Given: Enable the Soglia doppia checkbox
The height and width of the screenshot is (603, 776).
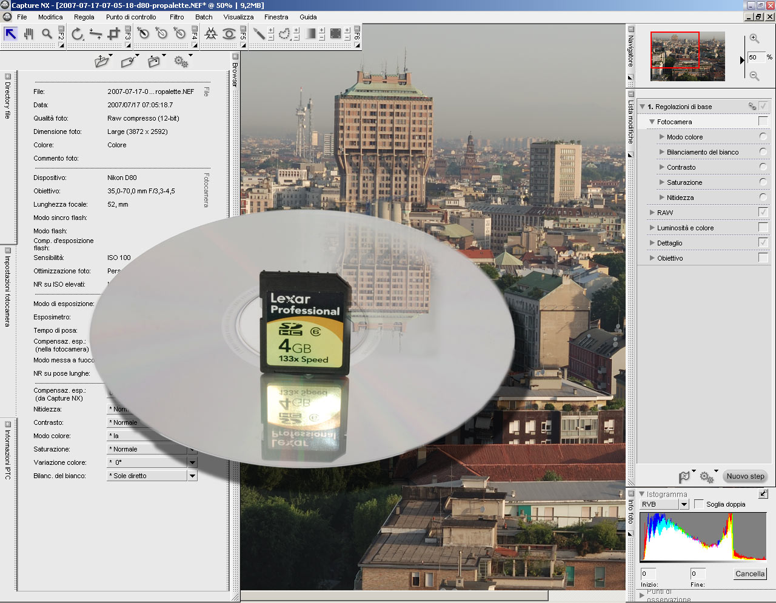Looking at the screenshot, I should click(x=699, y=504).
